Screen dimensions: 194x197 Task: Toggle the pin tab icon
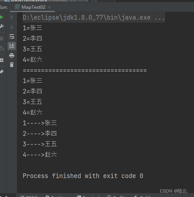coord(1,72)
